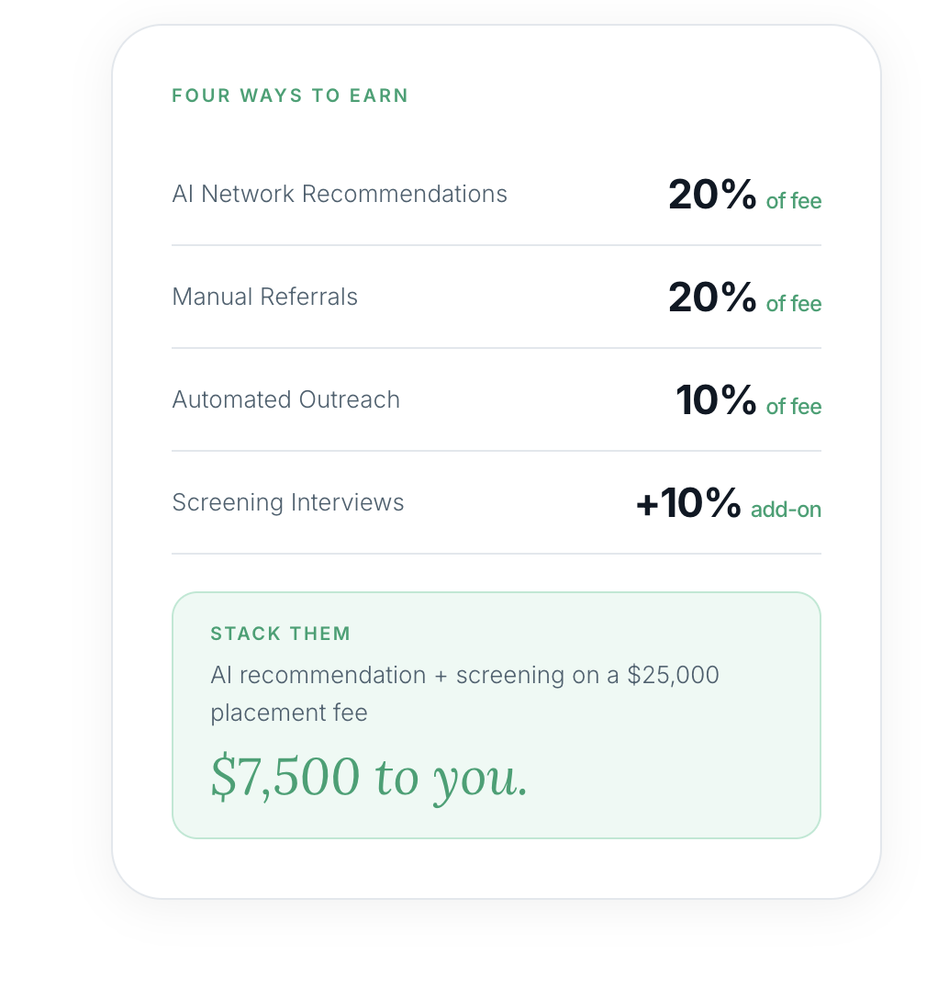Click 20% in the Manual Referrals row

(x=712, y=298)
